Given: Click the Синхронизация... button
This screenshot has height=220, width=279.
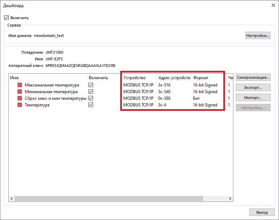Looking at the screenshot, I should tap(253, 77).
